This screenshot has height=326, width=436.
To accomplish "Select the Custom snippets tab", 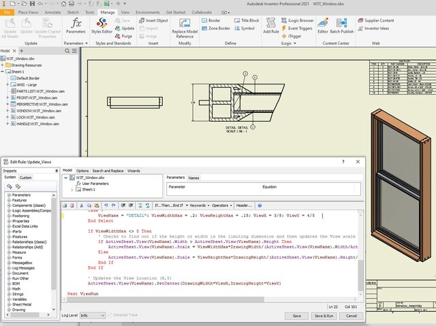I will coord(25,177).
